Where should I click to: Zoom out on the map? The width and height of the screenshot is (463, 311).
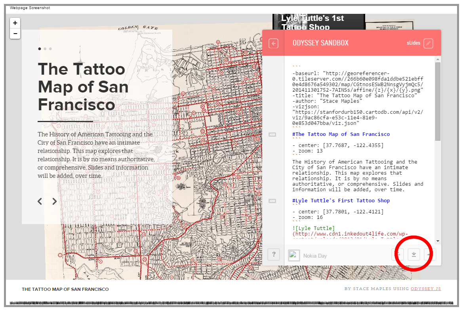15,34
